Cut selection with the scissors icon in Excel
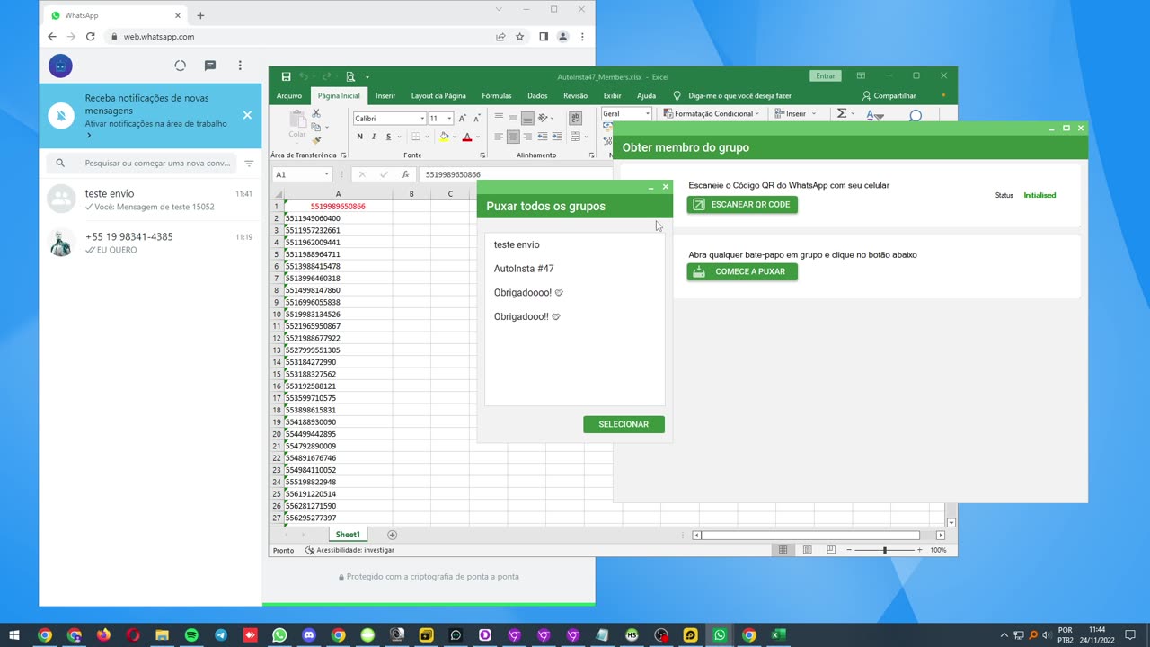Screen dimensions: 1150x647 (x=316, y=113)
